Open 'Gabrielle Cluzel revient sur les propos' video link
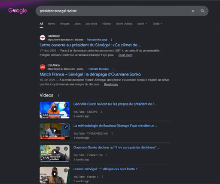The height and width of the screenshot is (184, 220). (x=115, y=104)
